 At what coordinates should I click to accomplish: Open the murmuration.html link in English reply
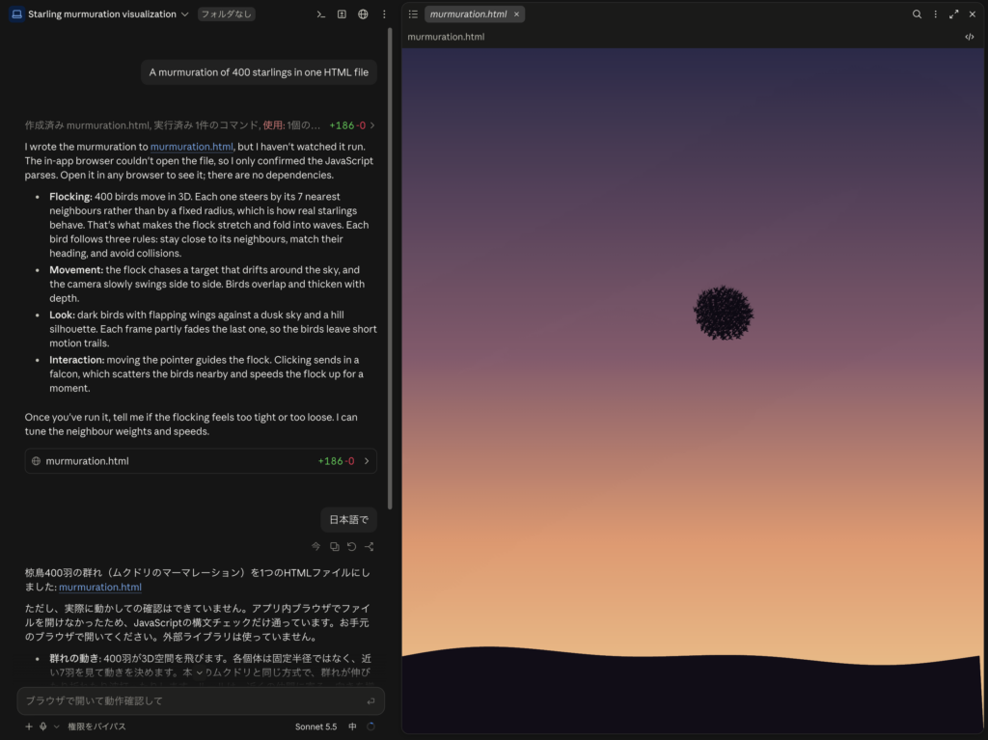point(192,147)
